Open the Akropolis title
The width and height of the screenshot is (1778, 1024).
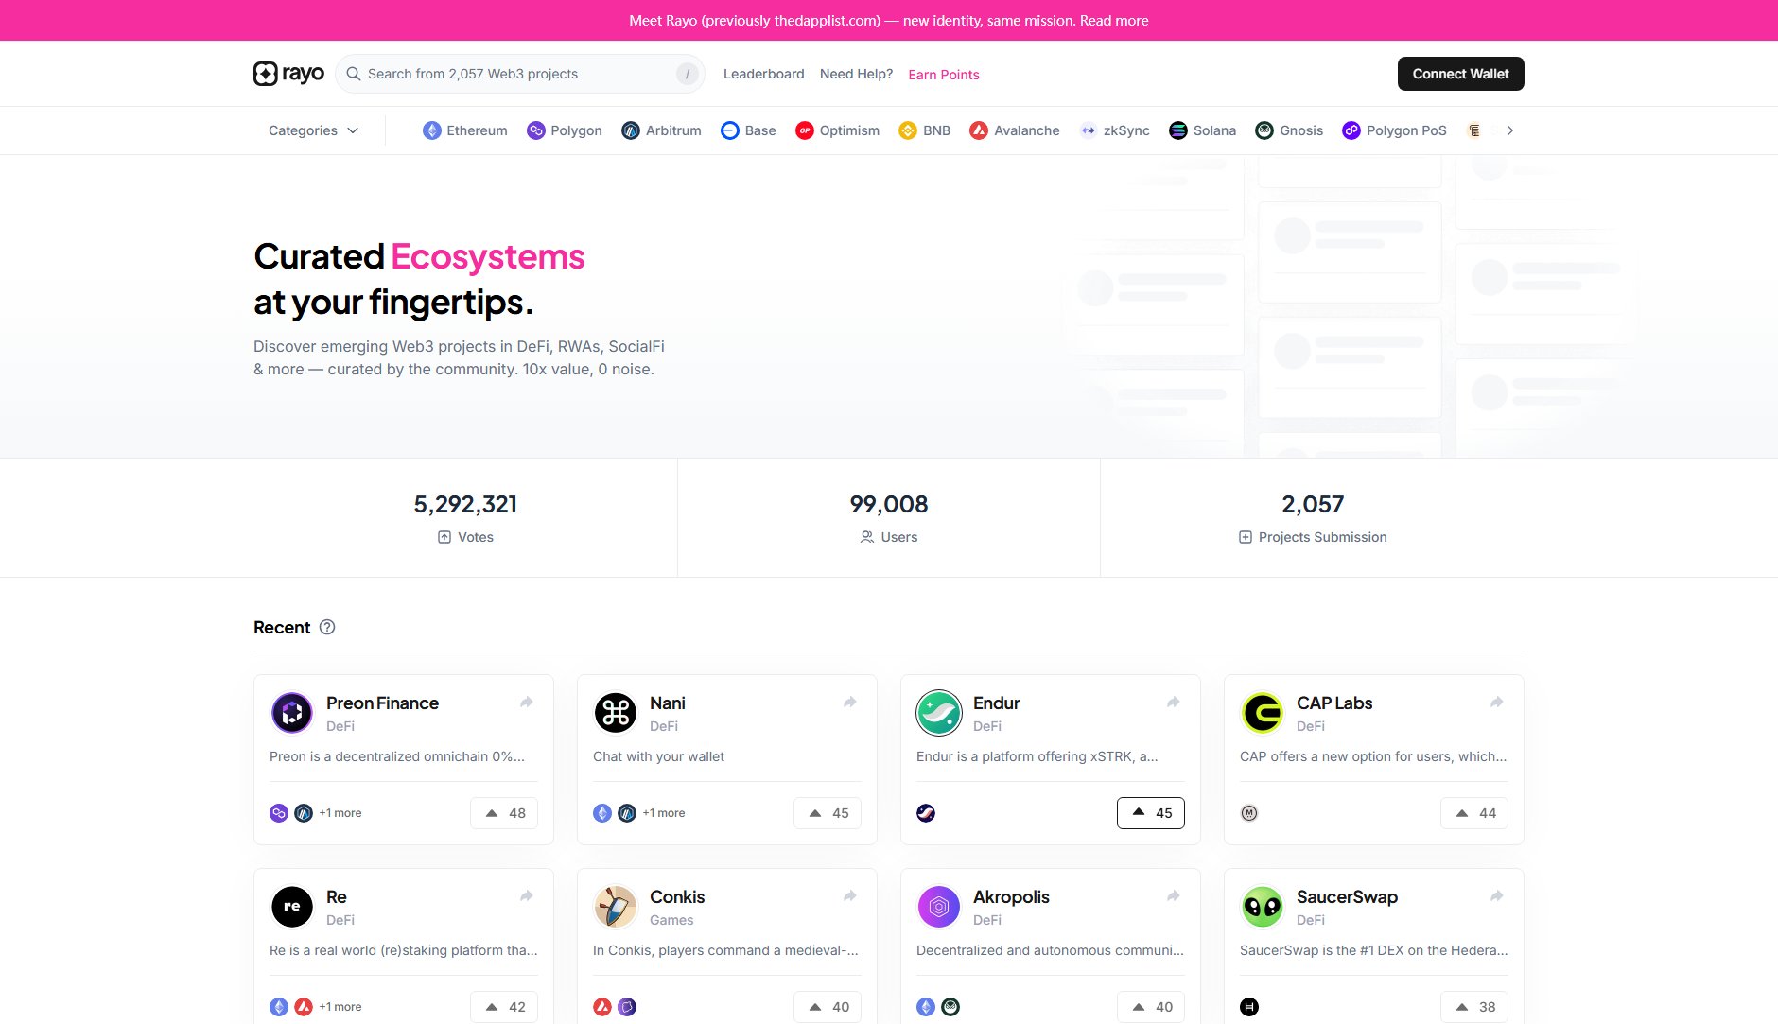pos(1011,897)
